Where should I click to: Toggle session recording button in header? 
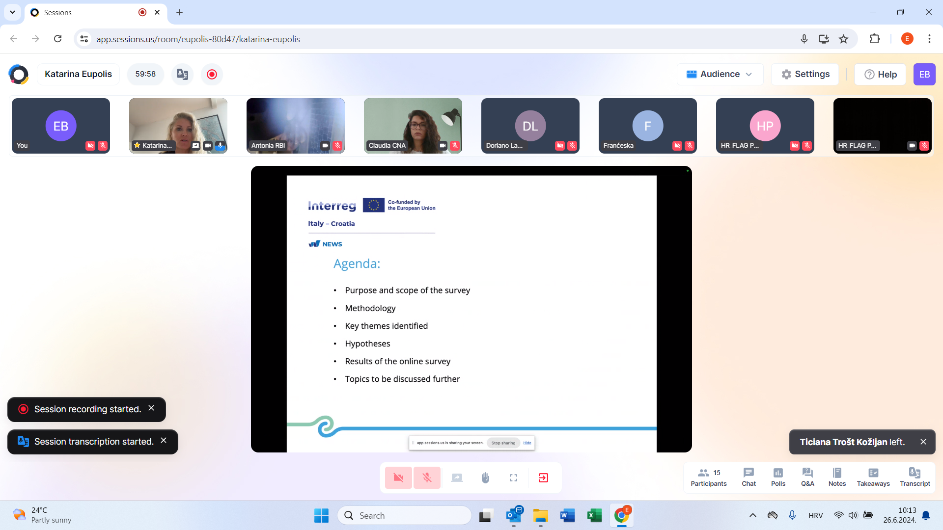click(212, 74)
